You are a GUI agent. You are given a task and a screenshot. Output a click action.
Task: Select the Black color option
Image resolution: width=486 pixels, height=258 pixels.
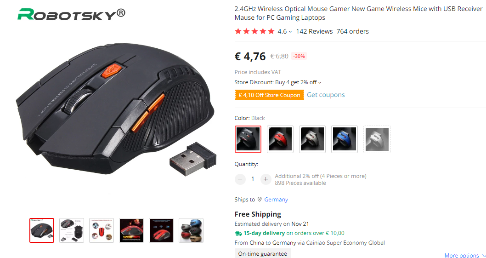click(x=248, y=139)
